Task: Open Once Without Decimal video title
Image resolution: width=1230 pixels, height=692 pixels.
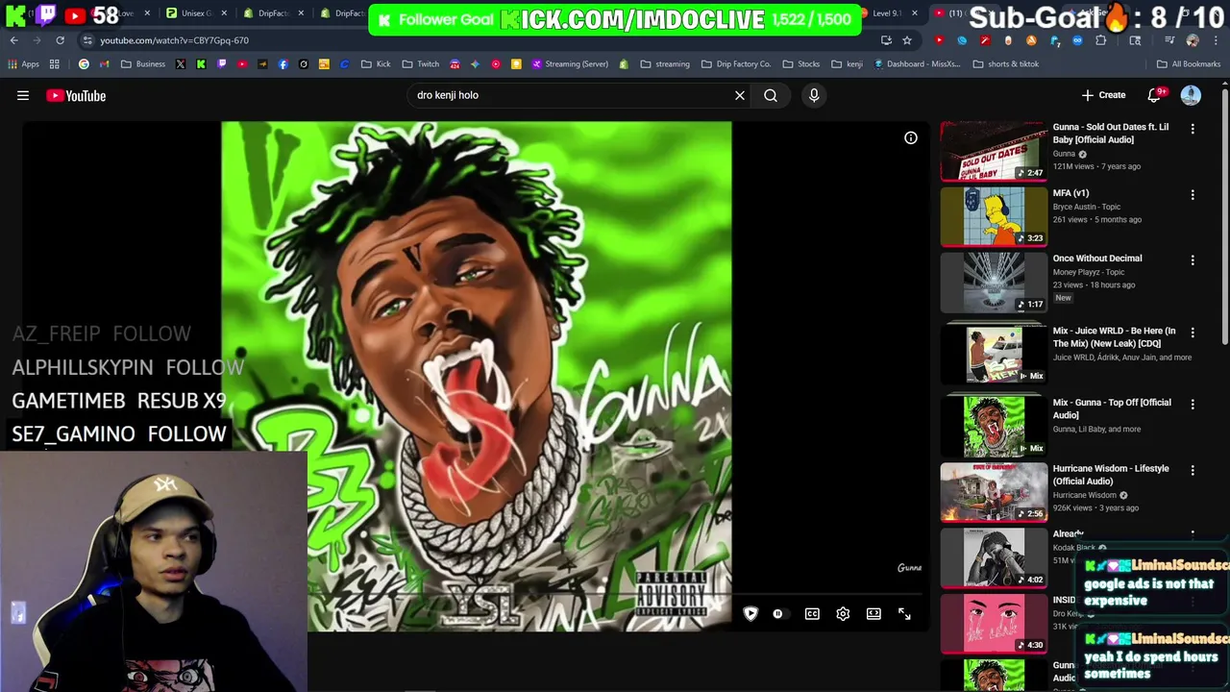Action: [1097, 259]
